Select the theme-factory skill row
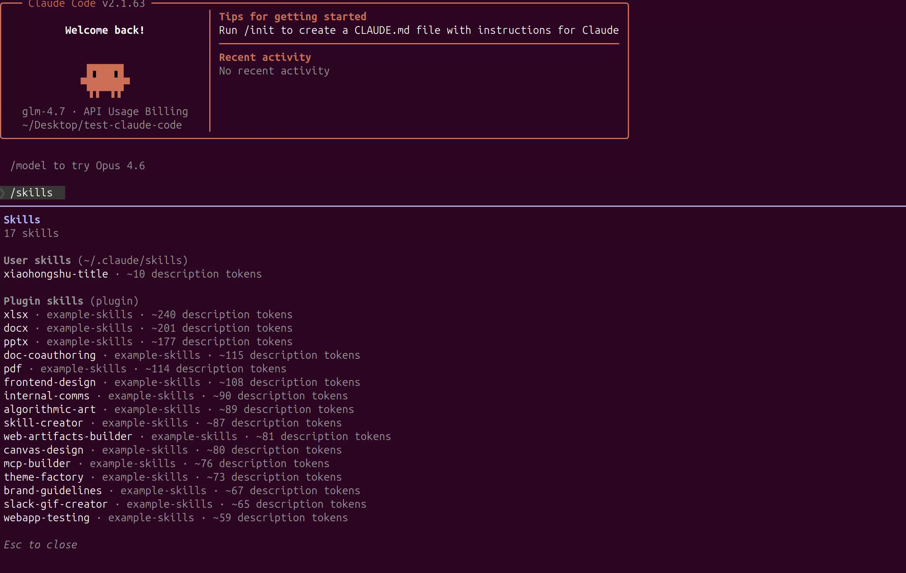 173,477
